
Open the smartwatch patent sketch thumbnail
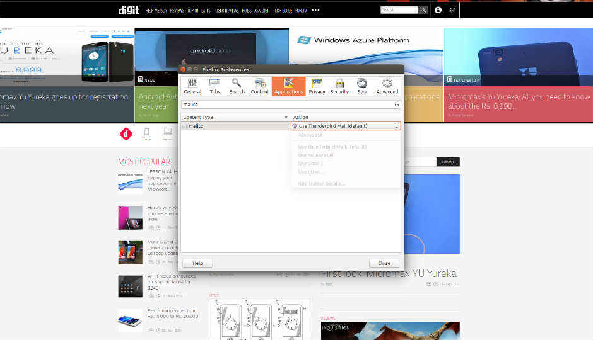click(259, 319)
